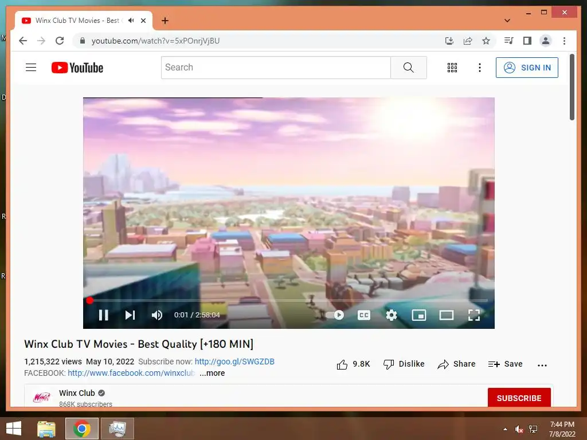Install app icon in address bar
Viewport: 587px width, 440px height.
(x=449, y=41)
